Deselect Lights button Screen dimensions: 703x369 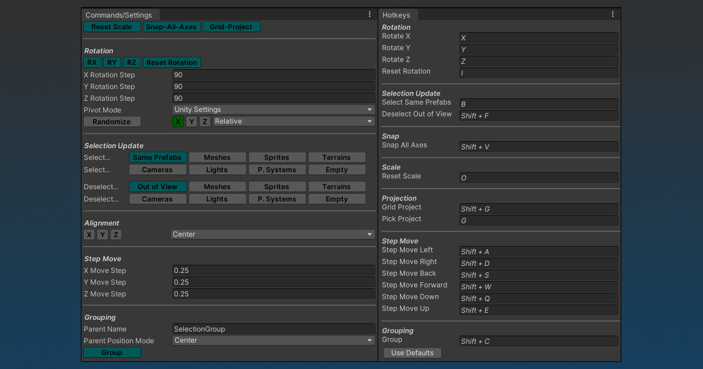[x=217, y=199]
